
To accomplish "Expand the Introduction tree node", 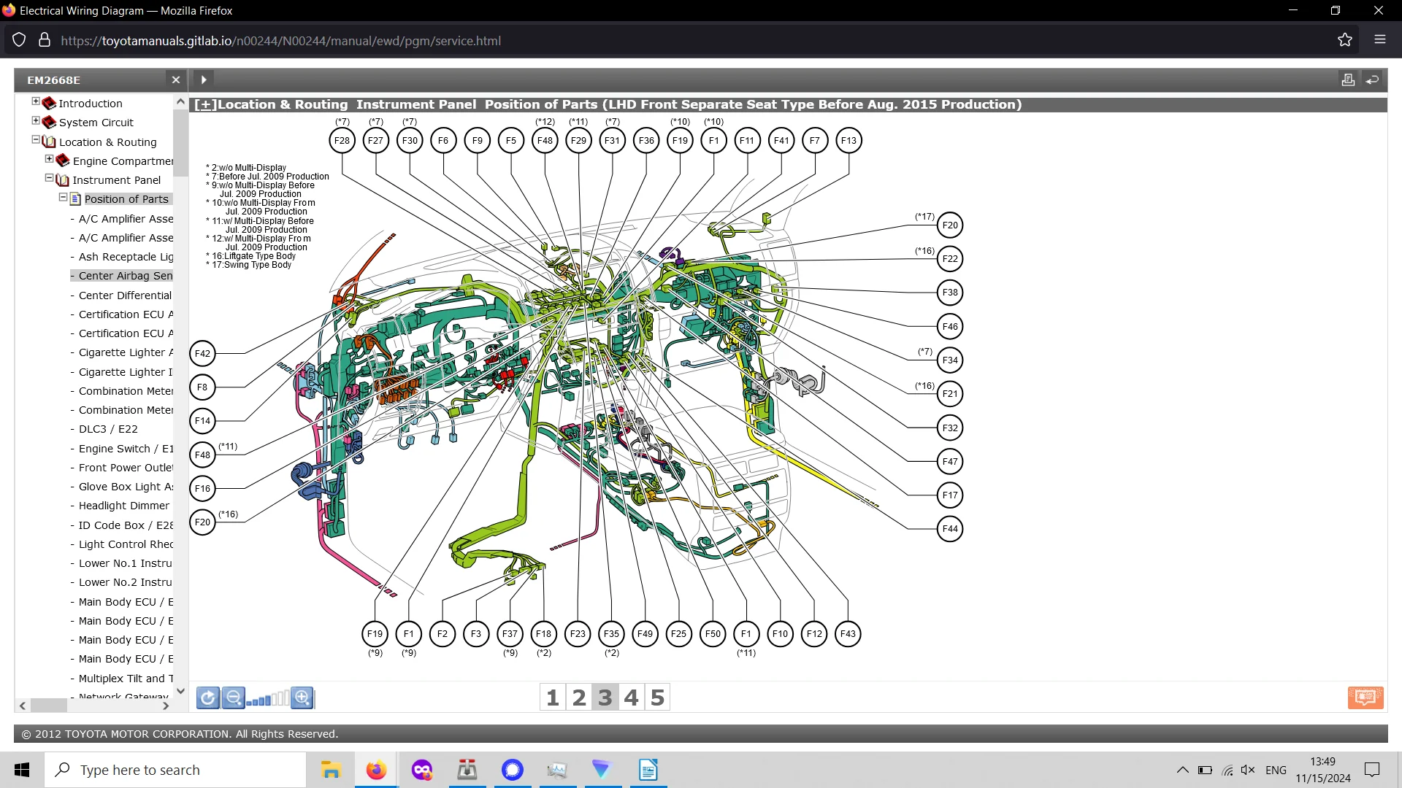I will click(36, 101).
